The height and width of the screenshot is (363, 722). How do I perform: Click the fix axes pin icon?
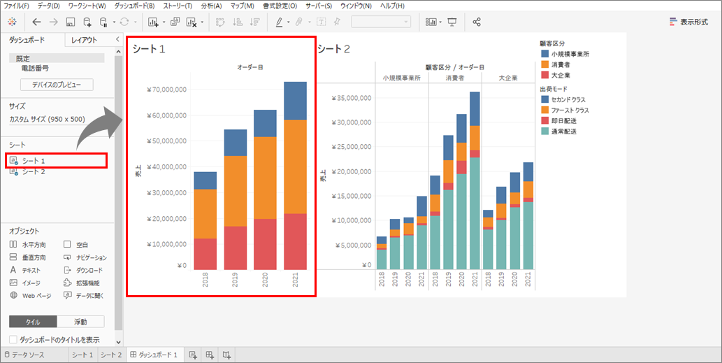click(337, 22)
